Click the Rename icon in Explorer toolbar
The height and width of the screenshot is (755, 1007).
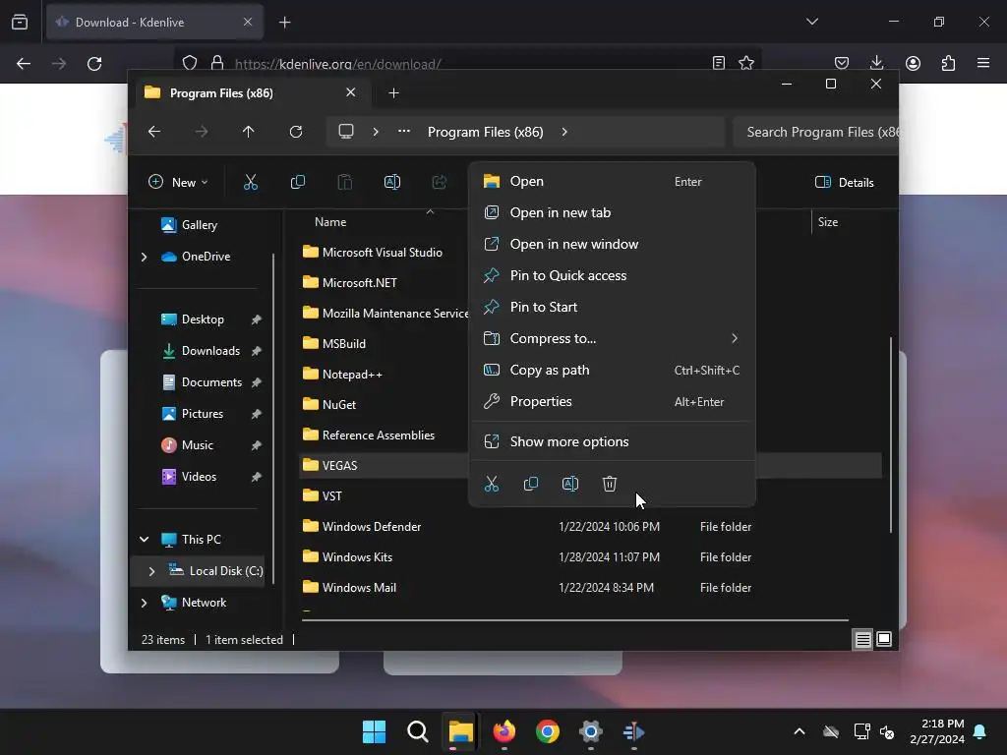click(391, 182)
